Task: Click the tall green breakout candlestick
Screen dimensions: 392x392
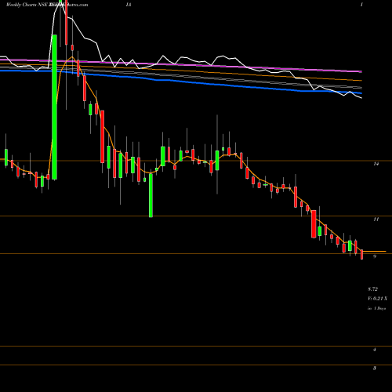Action: pyautogui.click(x=54, y=107)
